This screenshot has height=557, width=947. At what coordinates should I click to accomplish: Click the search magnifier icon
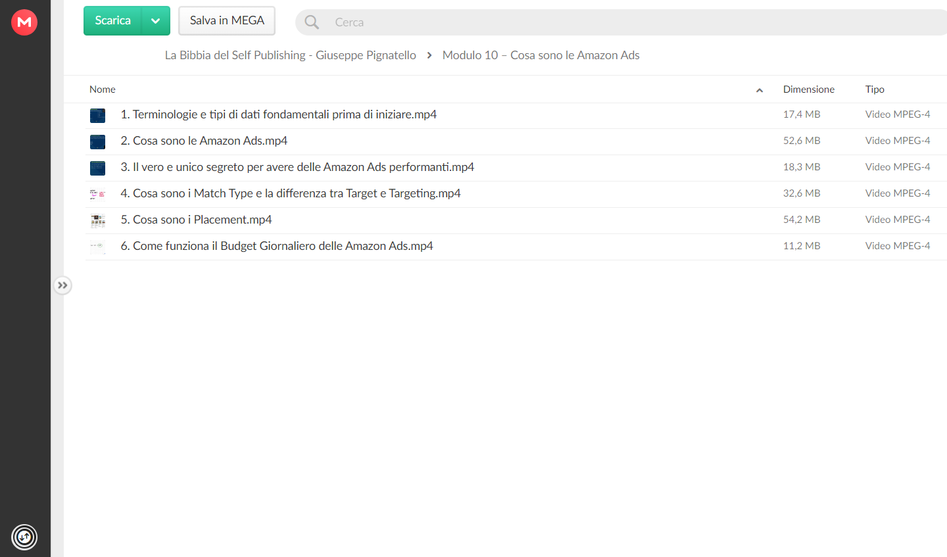(x=312, y=22)
